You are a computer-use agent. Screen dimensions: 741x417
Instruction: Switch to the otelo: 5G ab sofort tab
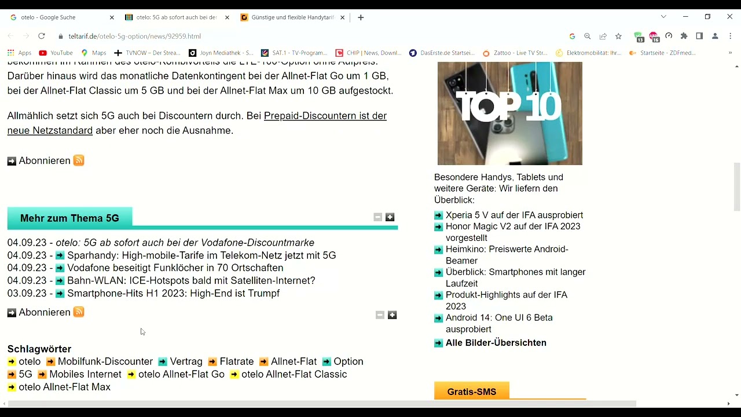tap(177, 17)
